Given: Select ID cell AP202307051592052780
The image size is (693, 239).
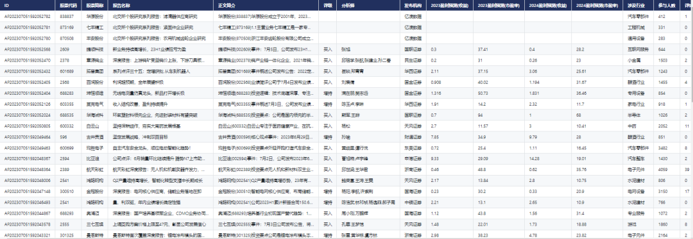Looking at the screenshot, I should (x=28, y=38).
